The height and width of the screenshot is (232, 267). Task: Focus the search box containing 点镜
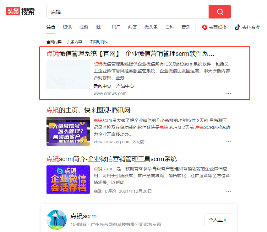pyautogui.click(x=128, y=12)
